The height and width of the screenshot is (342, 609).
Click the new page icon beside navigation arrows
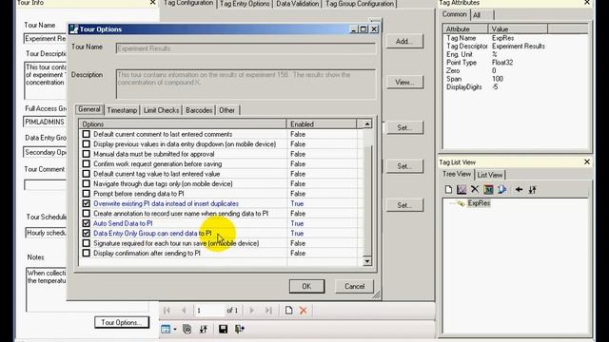288,311
